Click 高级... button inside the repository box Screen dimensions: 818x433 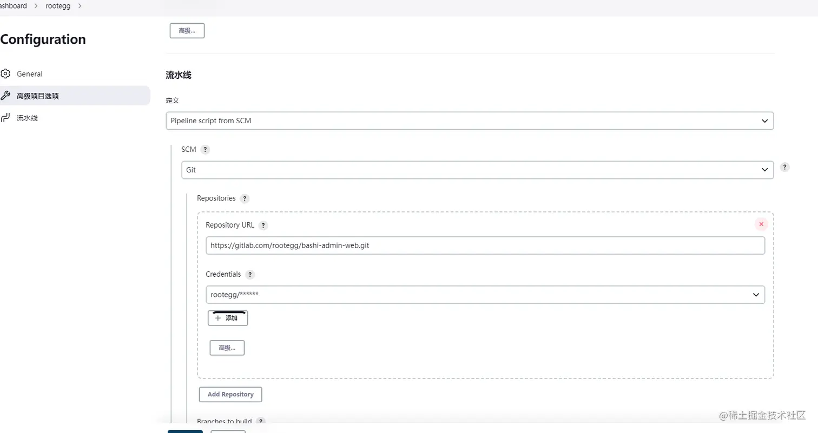tap(227, 348)
